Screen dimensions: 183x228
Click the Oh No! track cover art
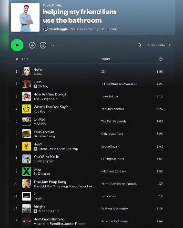[27, 121]
